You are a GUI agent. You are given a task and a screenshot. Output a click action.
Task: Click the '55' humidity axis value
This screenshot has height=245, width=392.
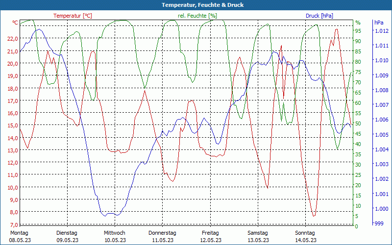(x=358, y=113)
